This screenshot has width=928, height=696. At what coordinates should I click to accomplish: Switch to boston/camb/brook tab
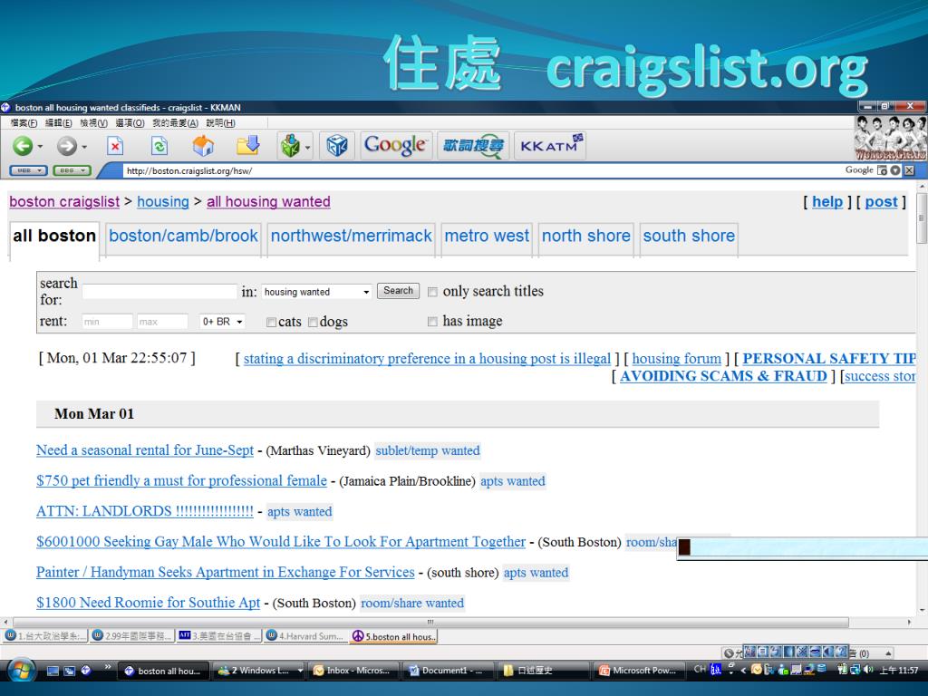pyautogui.click(x=183, y=237)
